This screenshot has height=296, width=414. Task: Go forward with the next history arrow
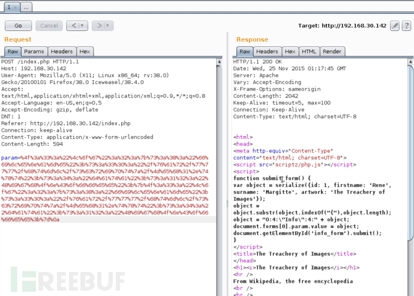(99, 26)
